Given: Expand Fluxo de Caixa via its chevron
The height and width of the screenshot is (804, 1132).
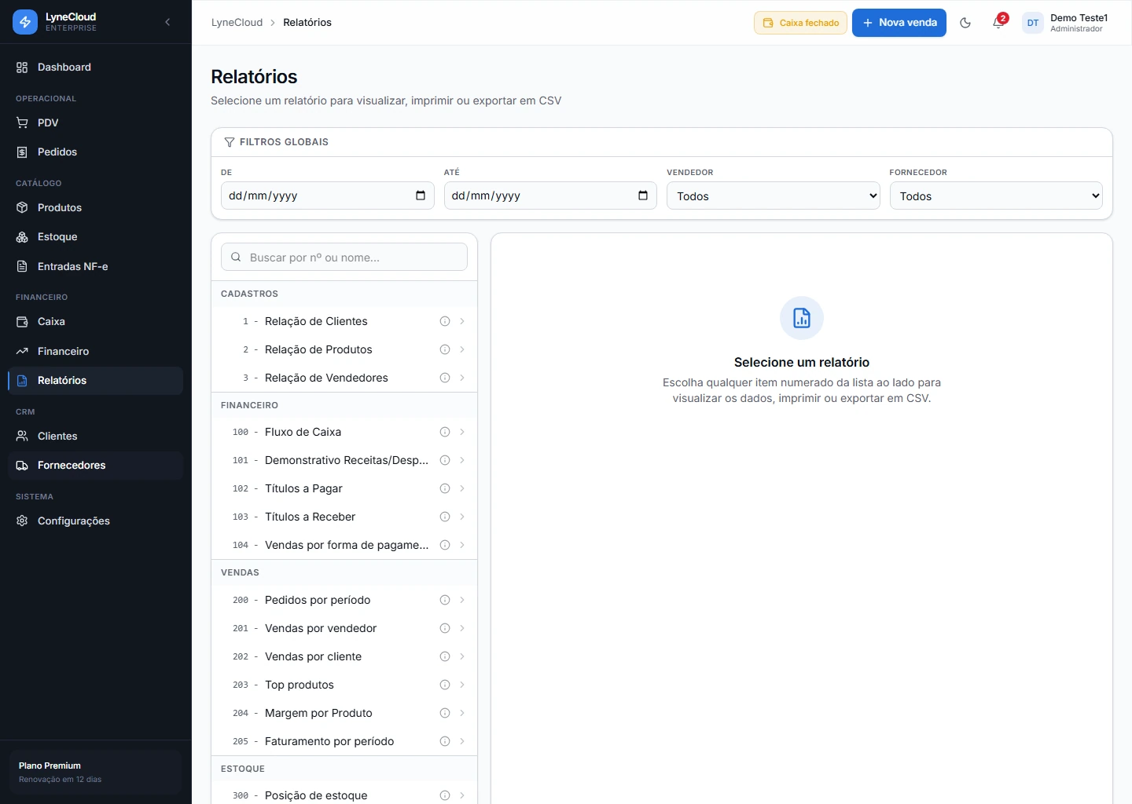Looking at the screenshot, I should tap(462, 432).
